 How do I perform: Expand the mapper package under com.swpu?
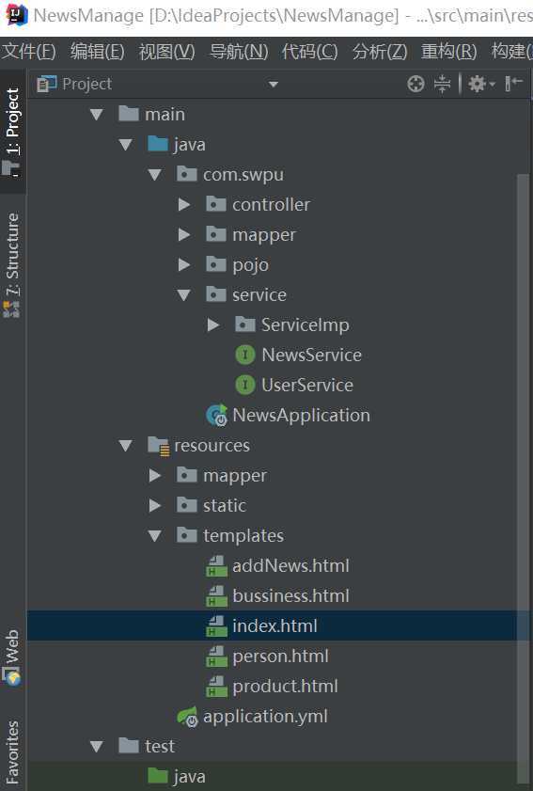click(184, 234)
